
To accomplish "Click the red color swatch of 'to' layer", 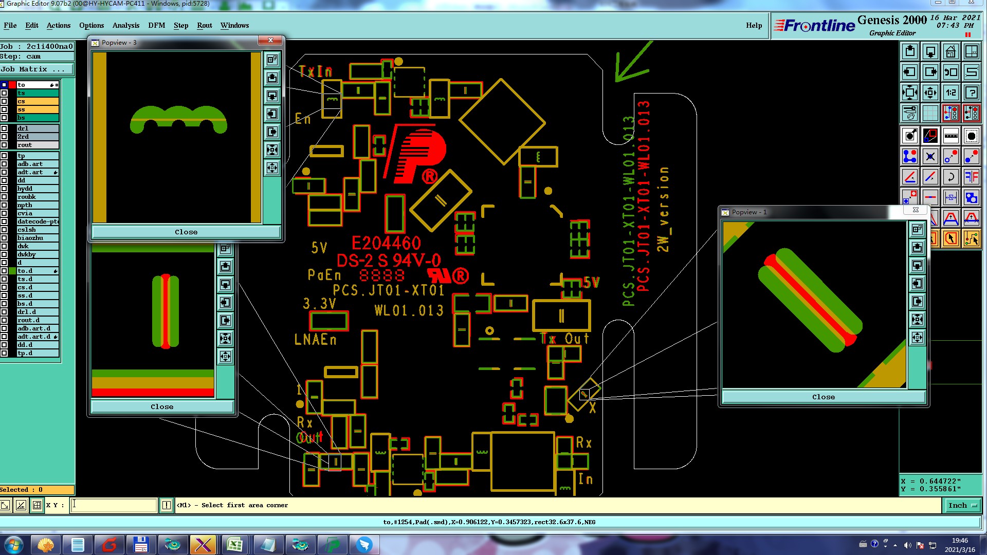I will (x=12, y=85).
